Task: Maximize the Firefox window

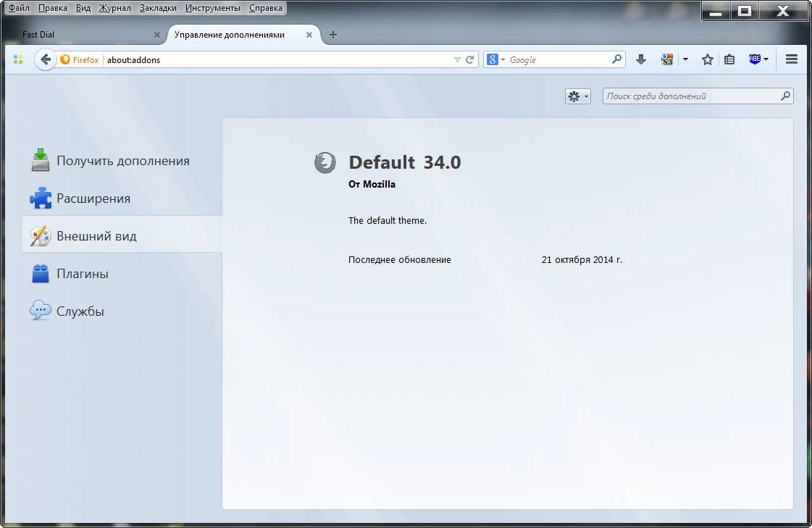Action: click(x=744, y=11)
